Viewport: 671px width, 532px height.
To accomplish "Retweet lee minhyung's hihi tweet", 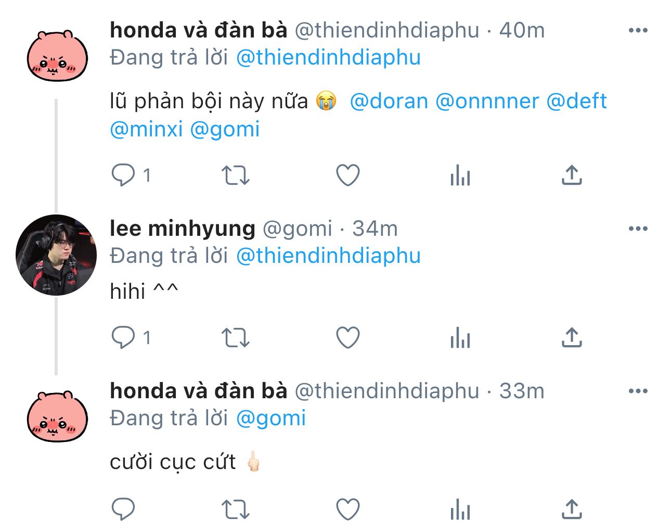I will [236, 337].
